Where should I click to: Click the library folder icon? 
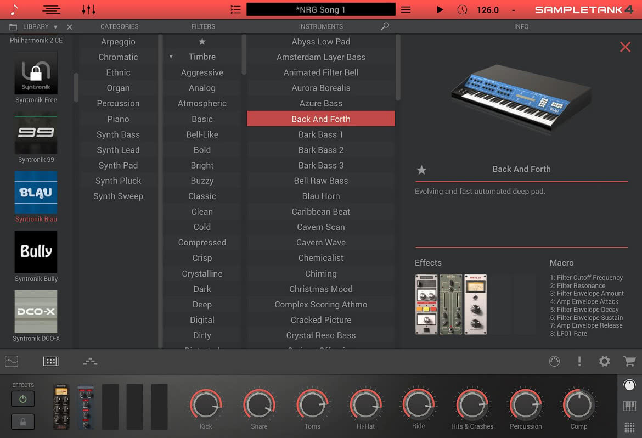pos(13,27)
